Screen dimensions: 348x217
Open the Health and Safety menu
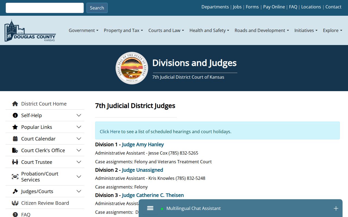coord(209,30)
